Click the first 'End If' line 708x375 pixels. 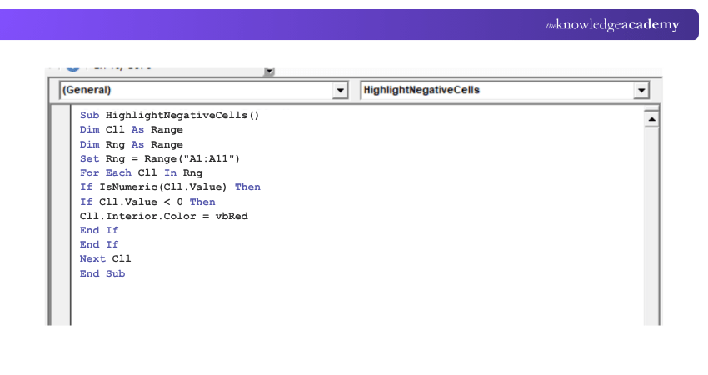(x=99, y=230)
